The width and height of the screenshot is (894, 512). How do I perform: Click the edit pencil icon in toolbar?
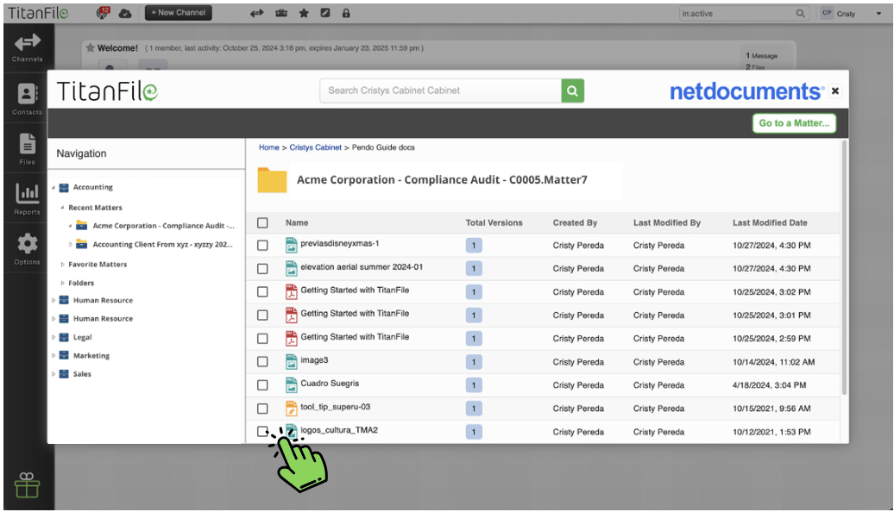click(325, 13)
